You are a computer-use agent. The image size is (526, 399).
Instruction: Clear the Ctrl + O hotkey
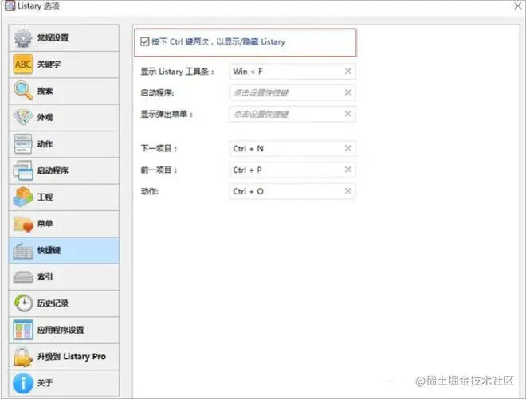click(347, 191)
